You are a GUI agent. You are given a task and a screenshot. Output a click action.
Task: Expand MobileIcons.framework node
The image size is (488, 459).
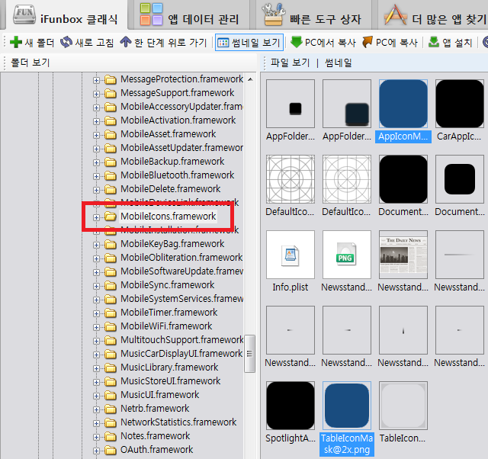click(96, 217)
